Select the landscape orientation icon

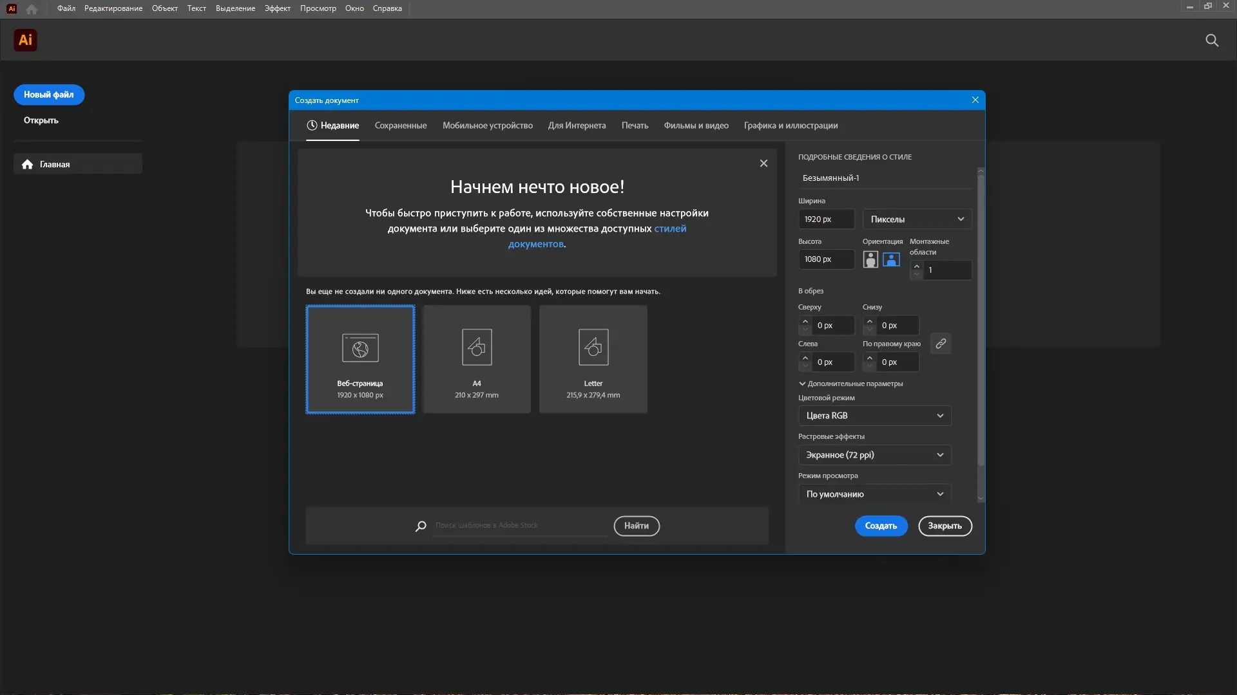[x=890, y=259]
